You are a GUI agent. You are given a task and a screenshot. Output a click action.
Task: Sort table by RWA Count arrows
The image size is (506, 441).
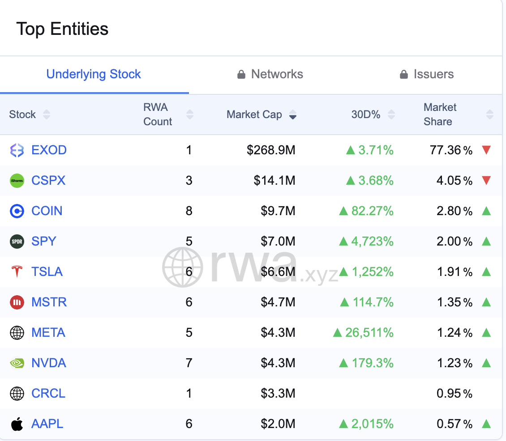click(x=190, y=114)
